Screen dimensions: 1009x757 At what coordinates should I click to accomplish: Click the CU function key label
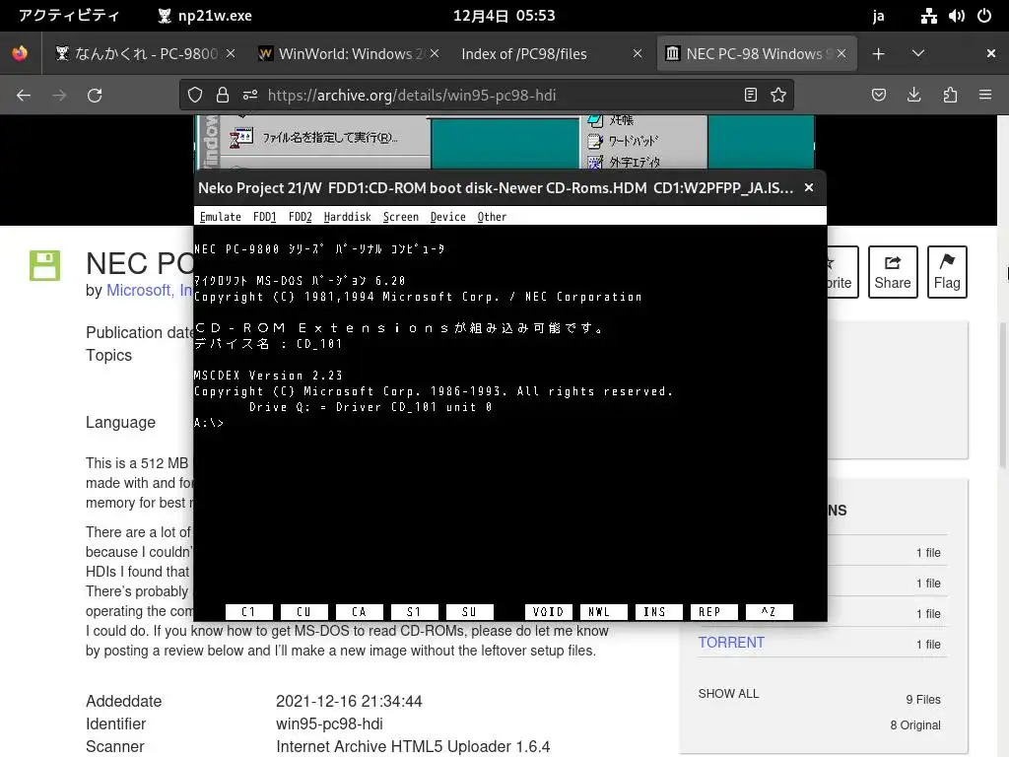point(303,611)
